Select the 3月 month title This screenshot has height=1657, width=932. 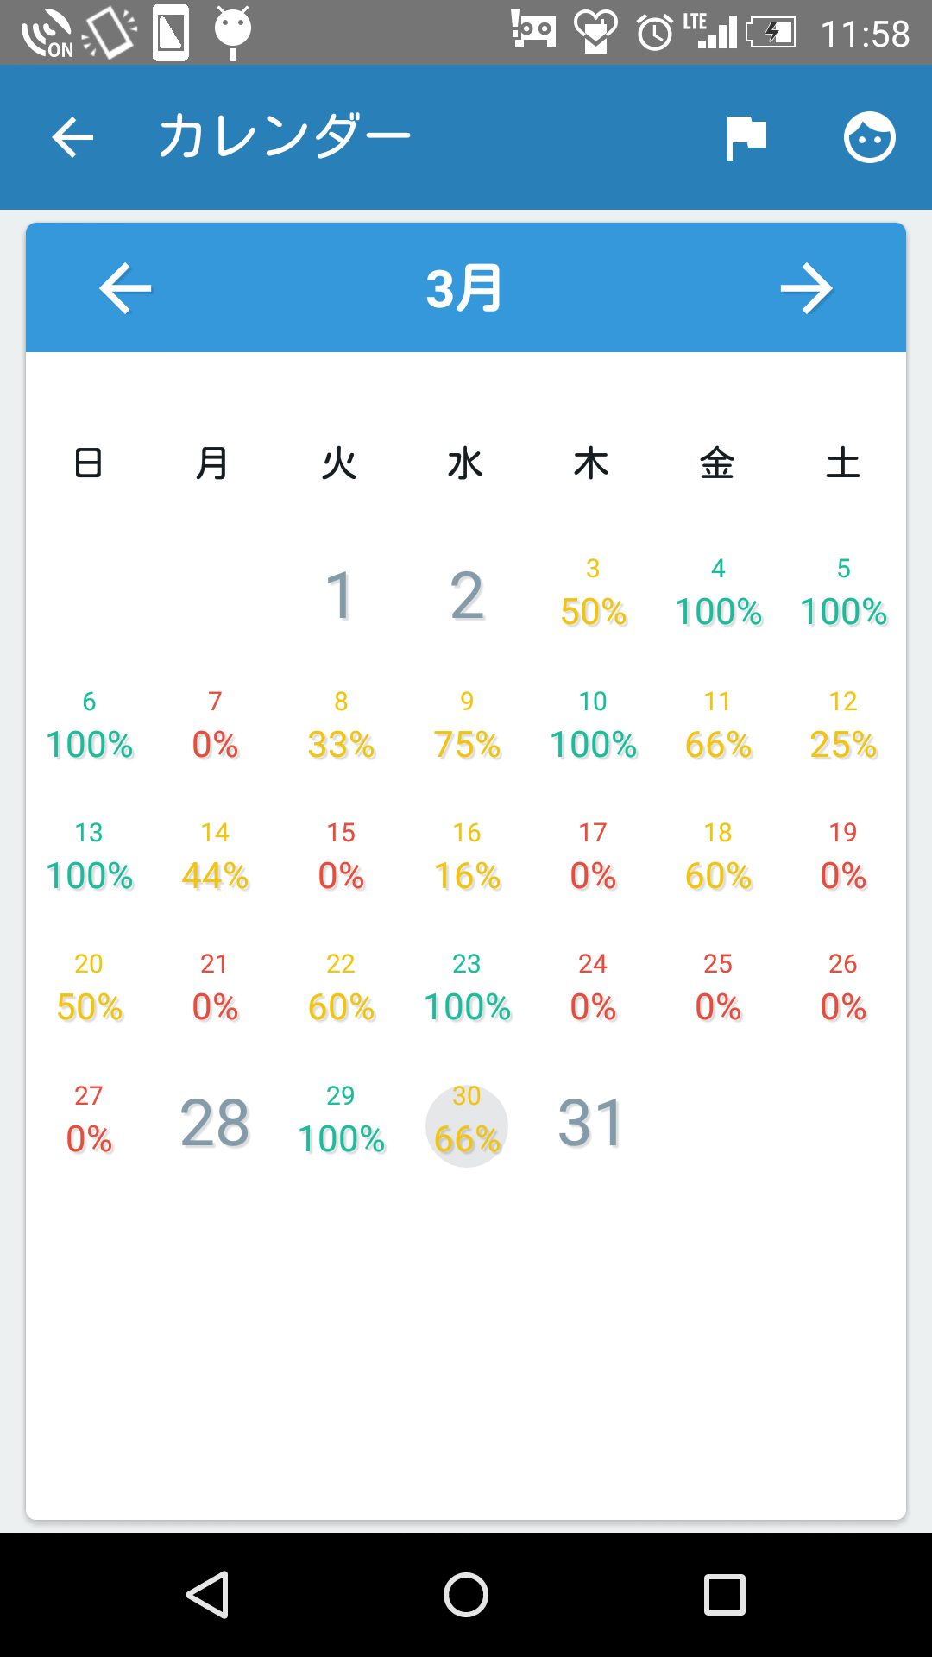pos(464,288)
